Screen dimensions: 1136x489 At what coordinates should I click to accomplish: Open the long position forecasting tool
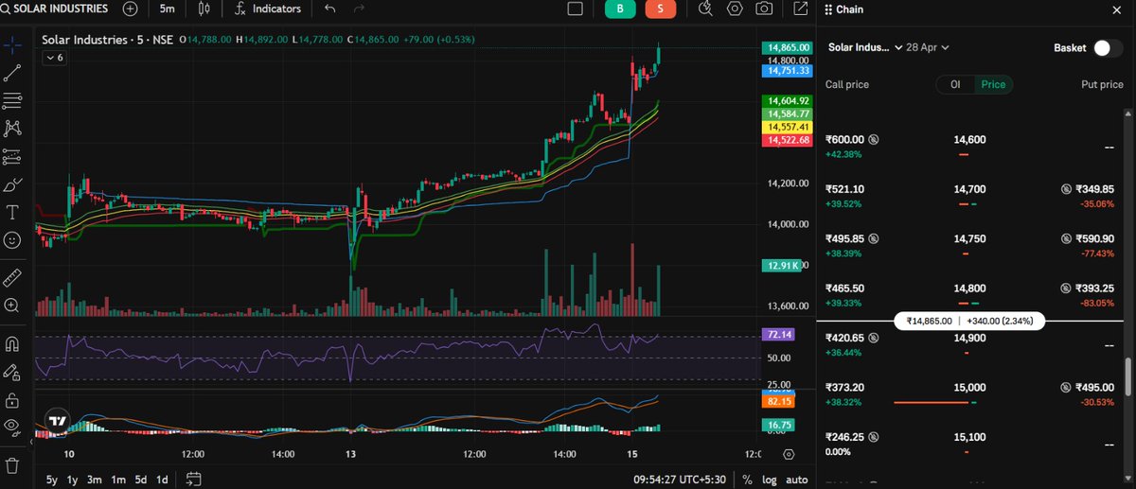12,156
